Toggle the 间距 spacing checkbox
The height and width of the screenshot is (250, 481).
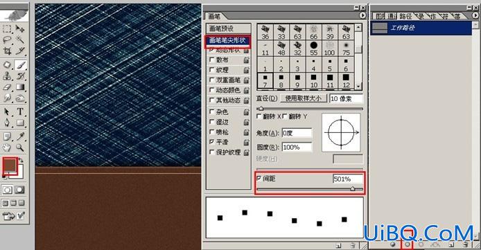pos(259,178)
